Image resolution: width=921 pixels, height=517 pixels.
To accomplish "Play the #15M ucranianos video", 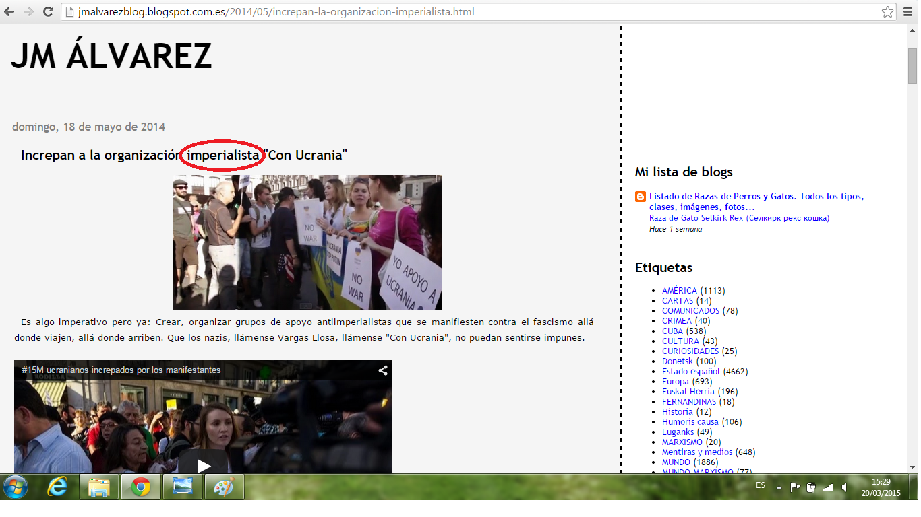I will (x=203, y=465).
